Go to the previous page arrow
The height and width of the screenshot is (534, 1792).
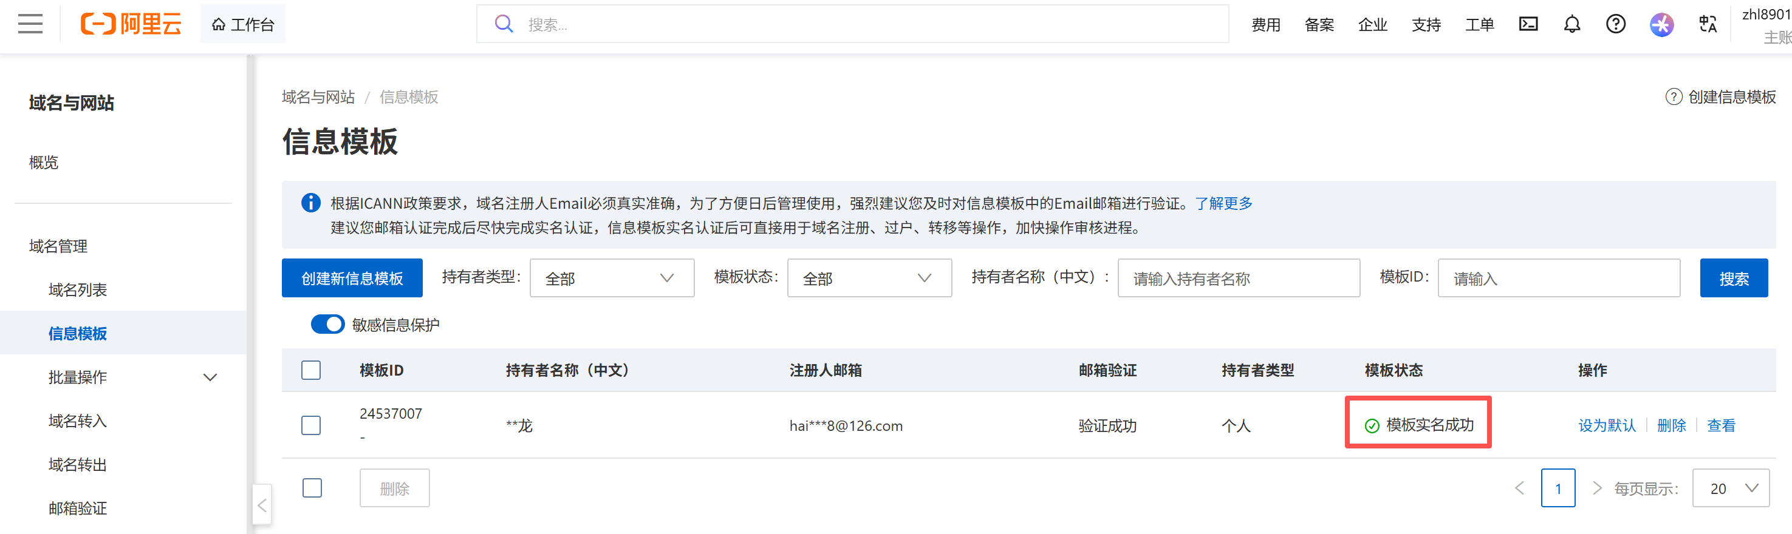1519,488
